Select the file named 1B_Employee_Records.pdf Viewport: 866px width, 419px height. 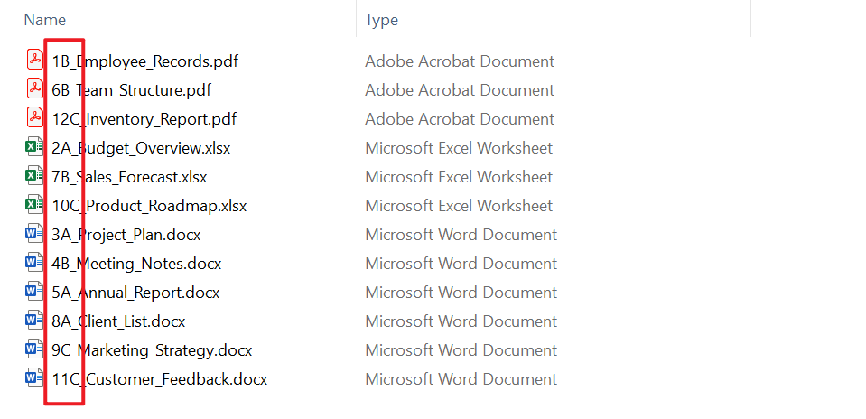click(144, 61)
